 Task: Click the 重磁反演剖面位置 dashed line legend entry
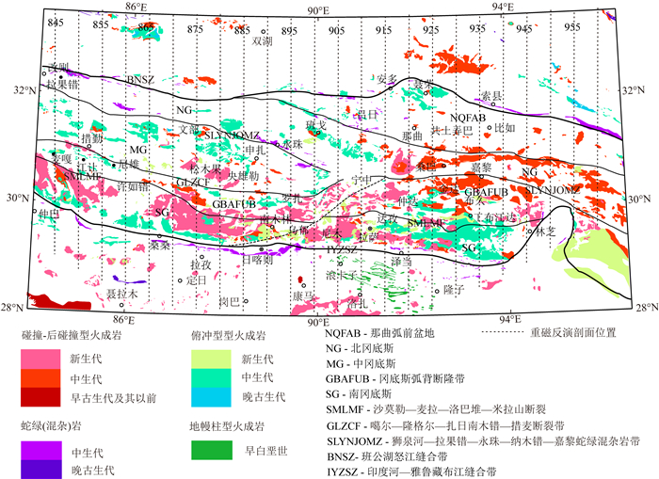click(x=546, y=332)
